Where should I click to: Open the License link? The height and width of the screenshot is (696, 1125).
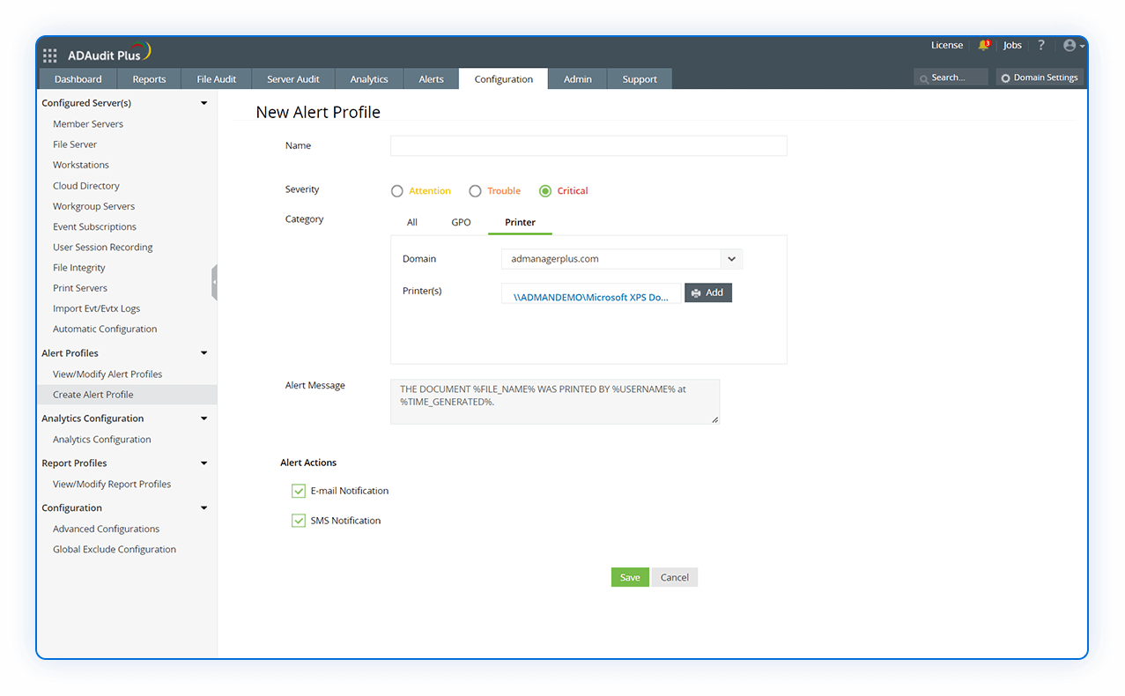[x=947, y=45]
